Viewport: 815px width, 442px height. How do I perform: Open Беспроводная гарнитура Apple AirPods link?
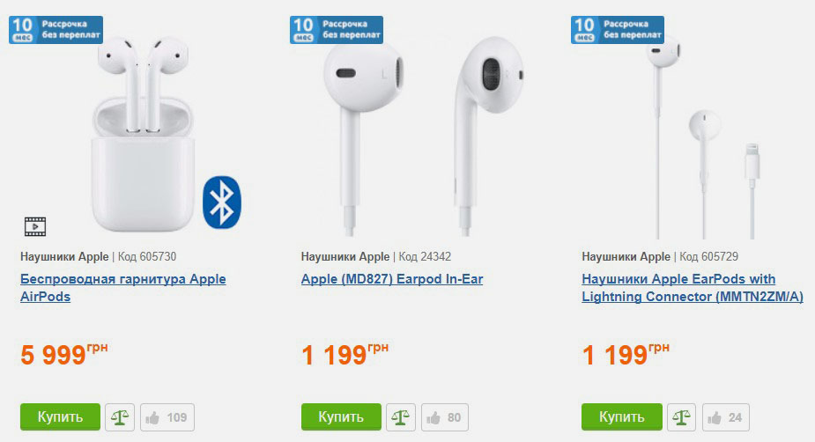click(x=123, y=288)
